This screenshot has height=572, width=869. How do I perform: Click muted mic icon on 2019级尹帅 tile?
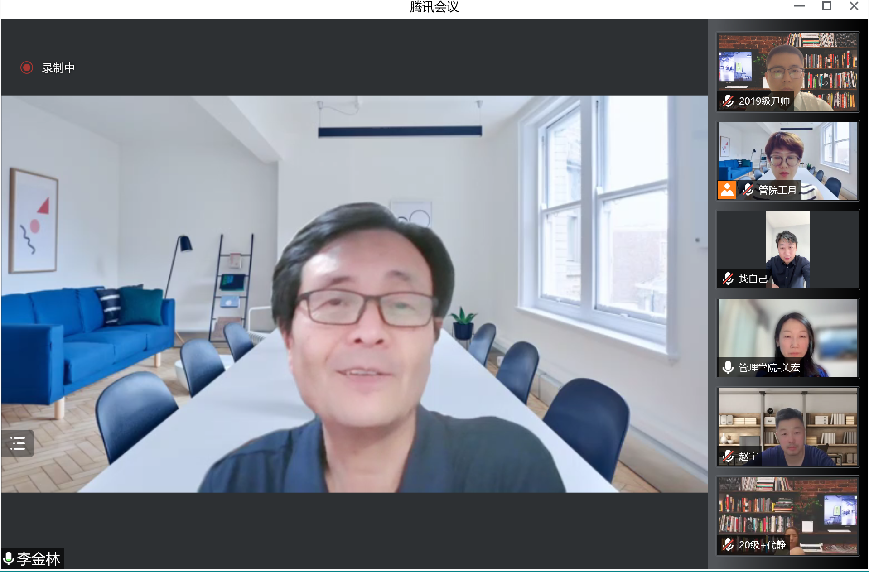point(728,101)
